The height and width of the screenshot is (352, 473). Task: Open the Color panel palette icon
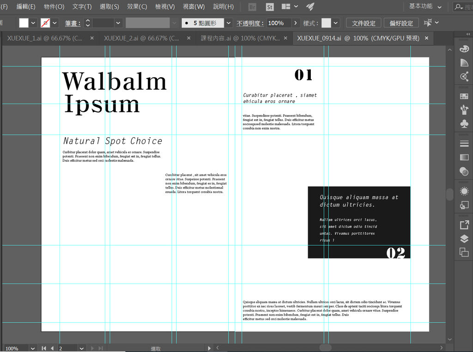tap(464, 49)
